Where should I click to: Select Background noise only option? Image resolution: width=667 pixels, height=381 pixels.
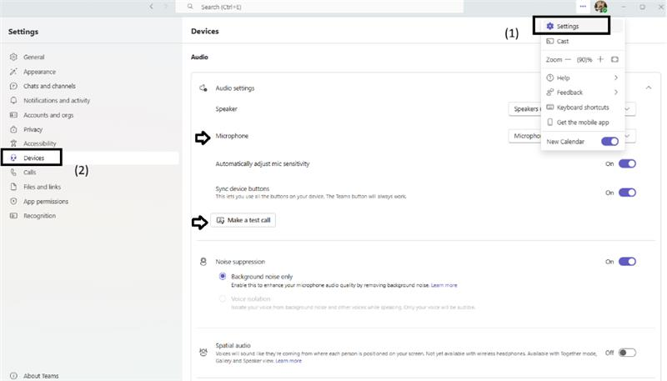222,277
